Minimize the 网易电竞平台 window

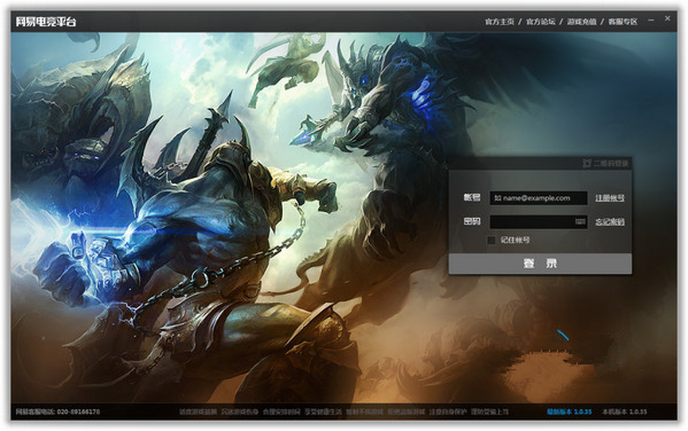[x=651, y=20]
